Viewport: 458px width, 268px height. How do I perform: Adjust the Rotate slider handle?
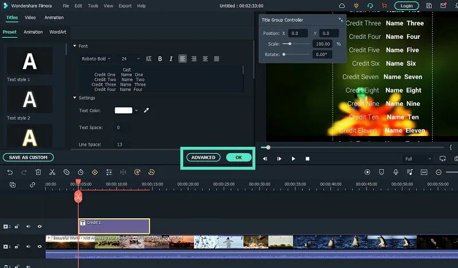283,54
